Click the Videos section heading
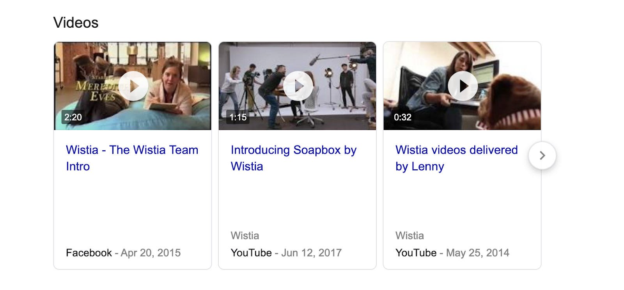The image size is (624, 290). [x=76, y=23]
